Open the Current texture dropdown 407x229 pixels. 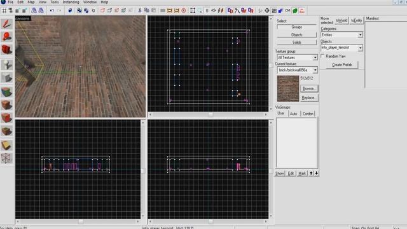click(315, 70)
